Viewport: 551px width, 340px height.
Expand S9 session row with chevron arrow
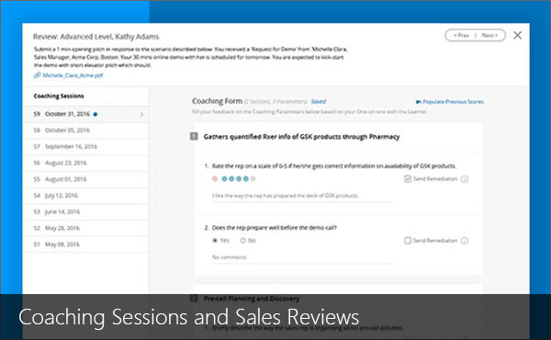141,114
